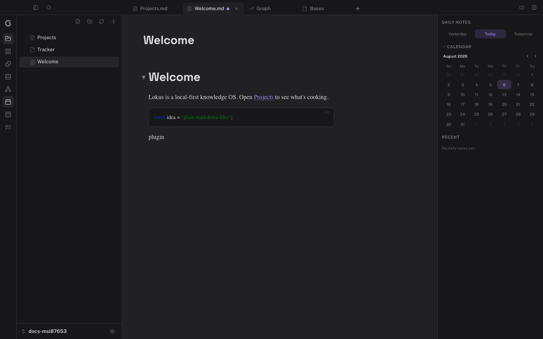Toggle split view icon in top bar

pos(522,8)
